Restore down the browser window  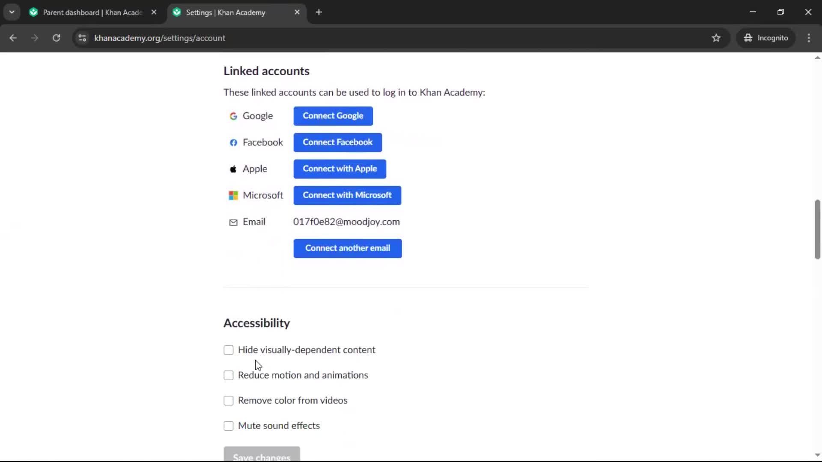pos(780,12)
